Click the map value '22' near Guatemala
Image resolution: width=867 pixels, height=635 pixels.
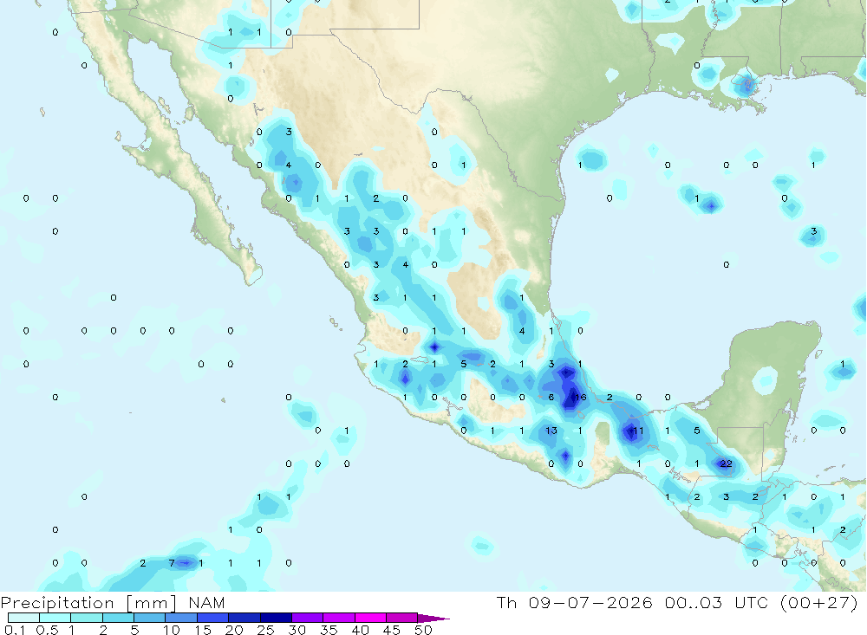[x=726, y=463]
